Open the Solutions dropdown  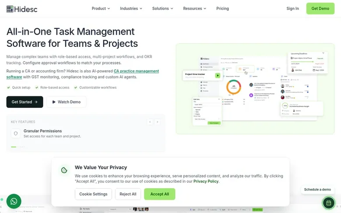click(163, 8)
